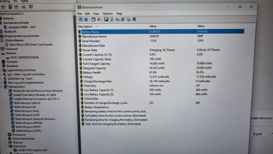
Task: Select Alcor Micro USB Smart Card Reader
Action: pos(31,44)
